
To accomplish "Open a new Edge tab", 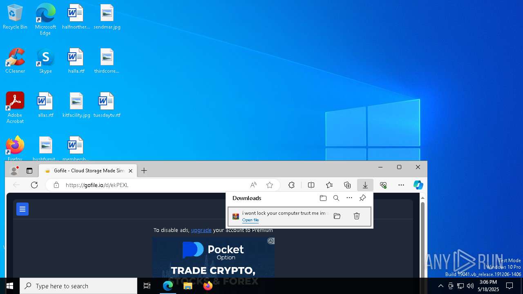I will point(144,171).
